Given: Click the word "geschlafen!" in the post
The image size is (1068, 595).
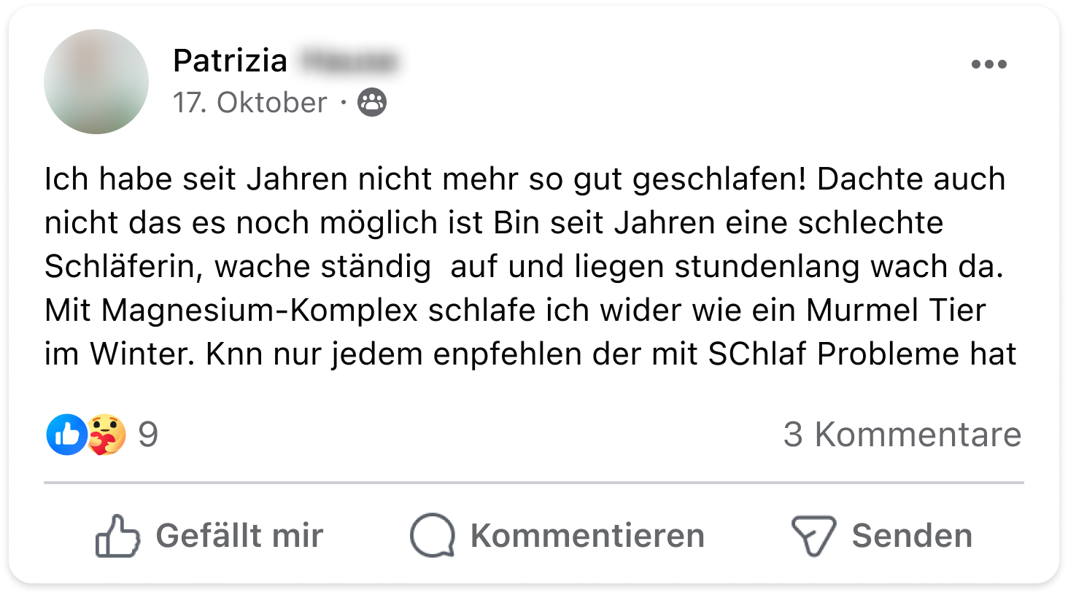Looking at the screenshot, I should click(719, 179).
